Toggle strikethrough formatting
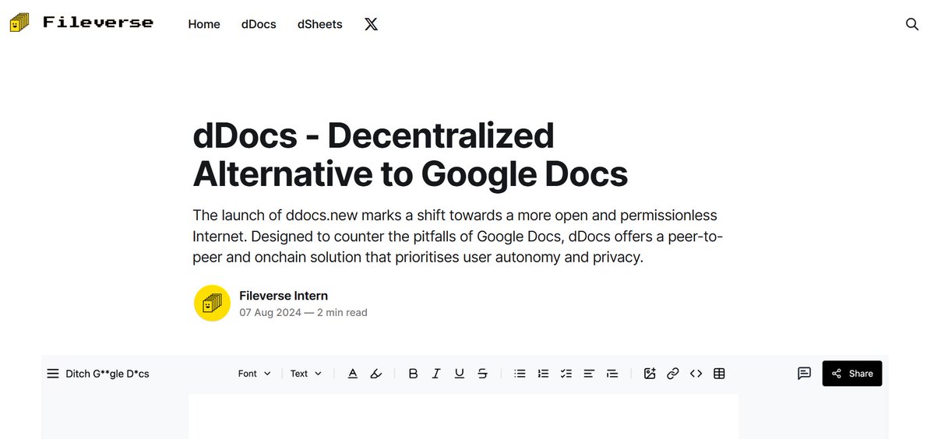Image resolution: width=934 pixels, height=439 pixels. coord(482,374)
